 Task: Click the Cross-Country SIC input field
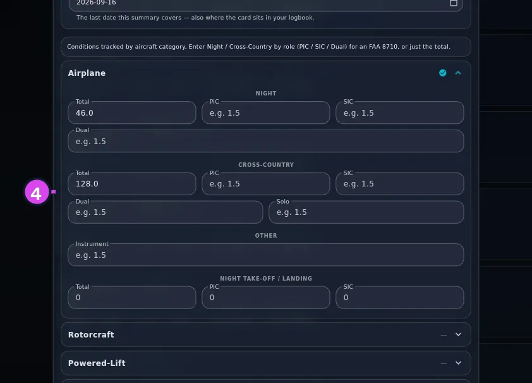pyautogui.click(x=400, y=184)
